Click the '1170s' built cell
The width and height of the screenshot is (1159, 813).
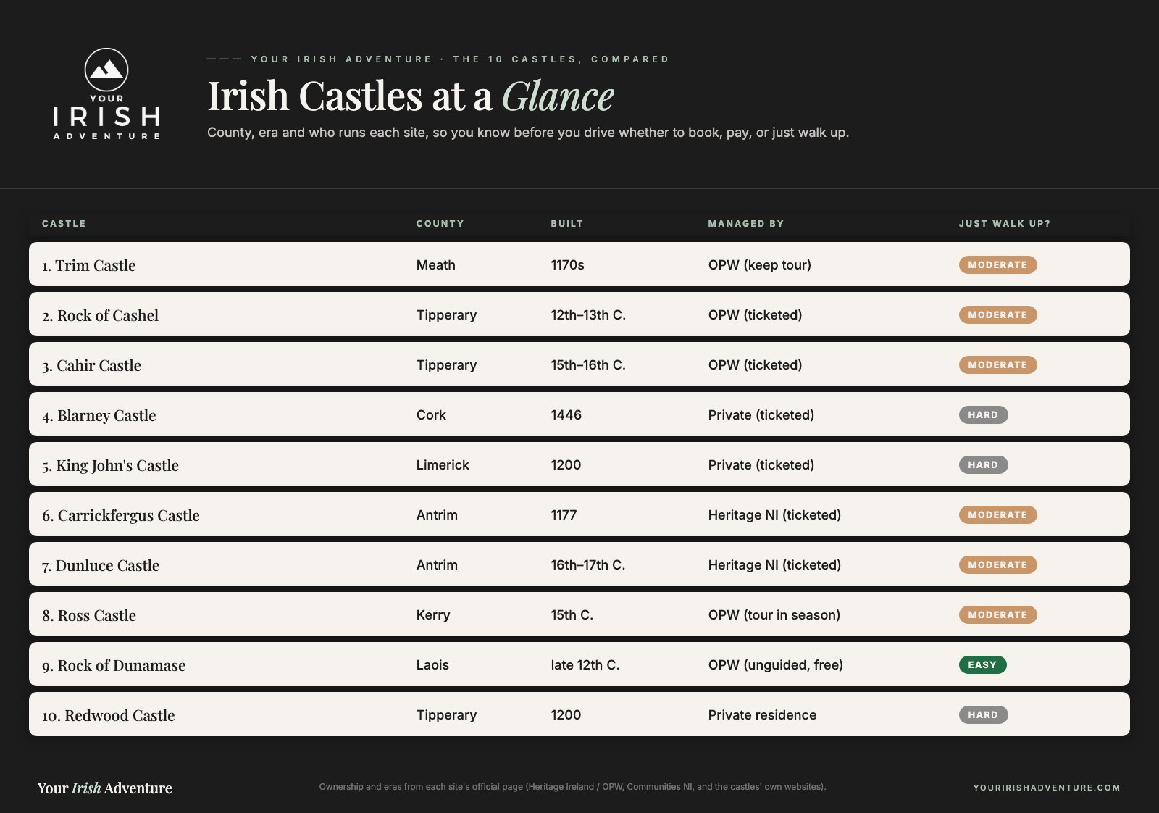tap(567, 264)
